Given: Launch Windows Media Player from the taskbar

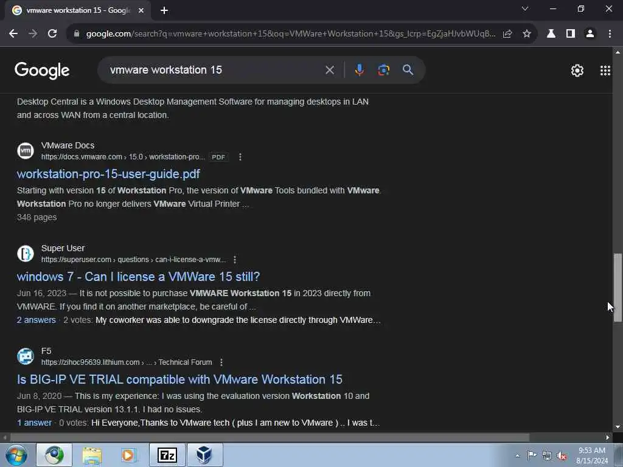Looking at the screenshot, I should click(x=128, y=455).
